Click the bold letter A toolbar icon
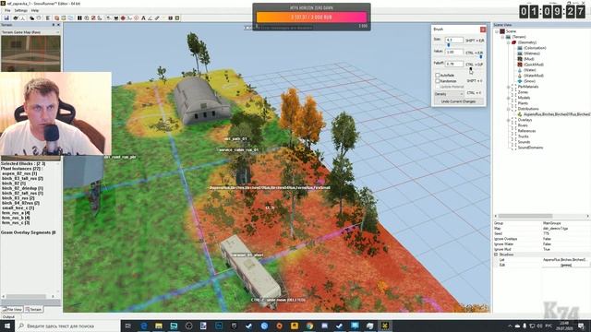The width and height of the screenshot is (591, 332). (143, 18)
